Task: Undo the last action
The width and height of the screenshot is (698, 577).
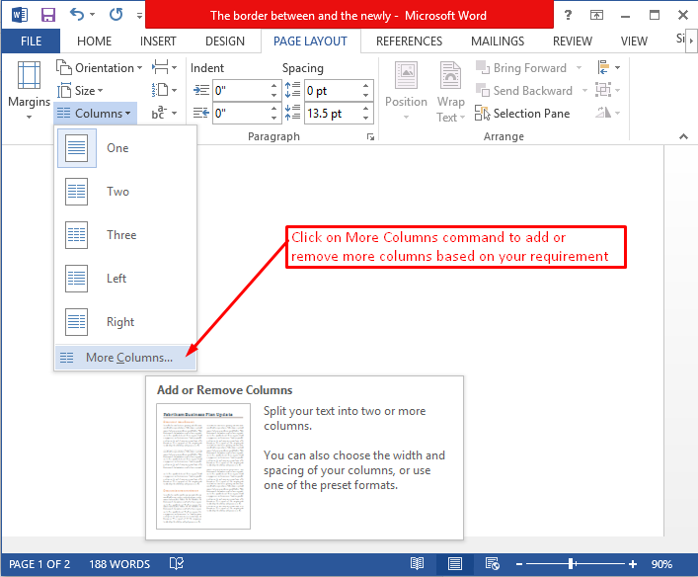Action: 77,15
